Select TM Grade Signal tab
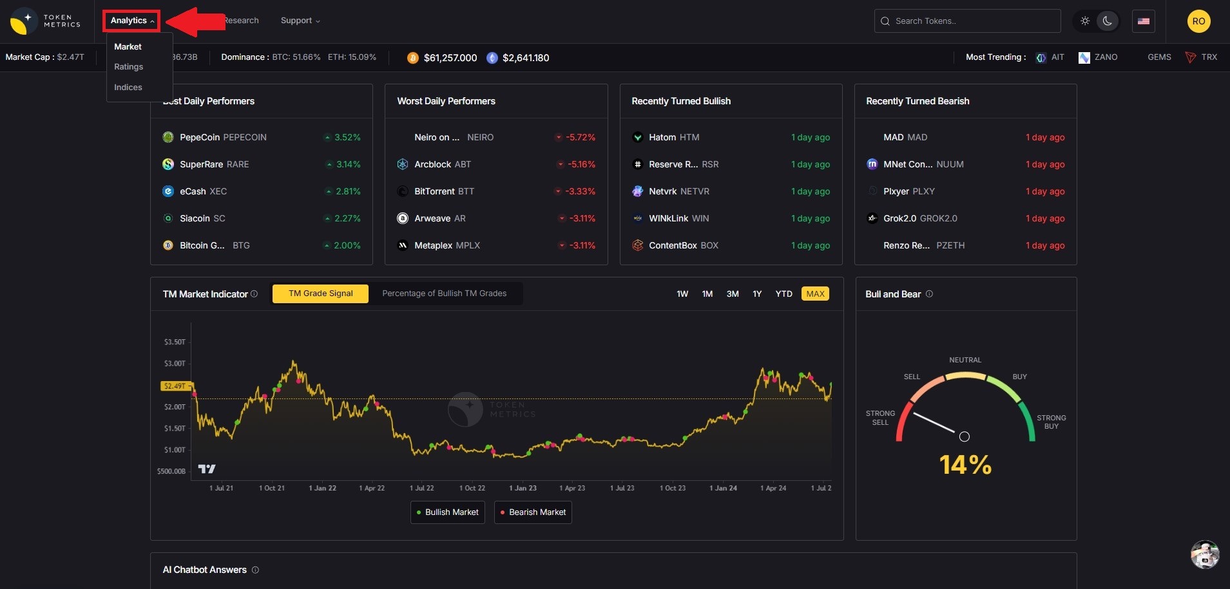This screenshot has height=589, width=1230. [320, 294]
